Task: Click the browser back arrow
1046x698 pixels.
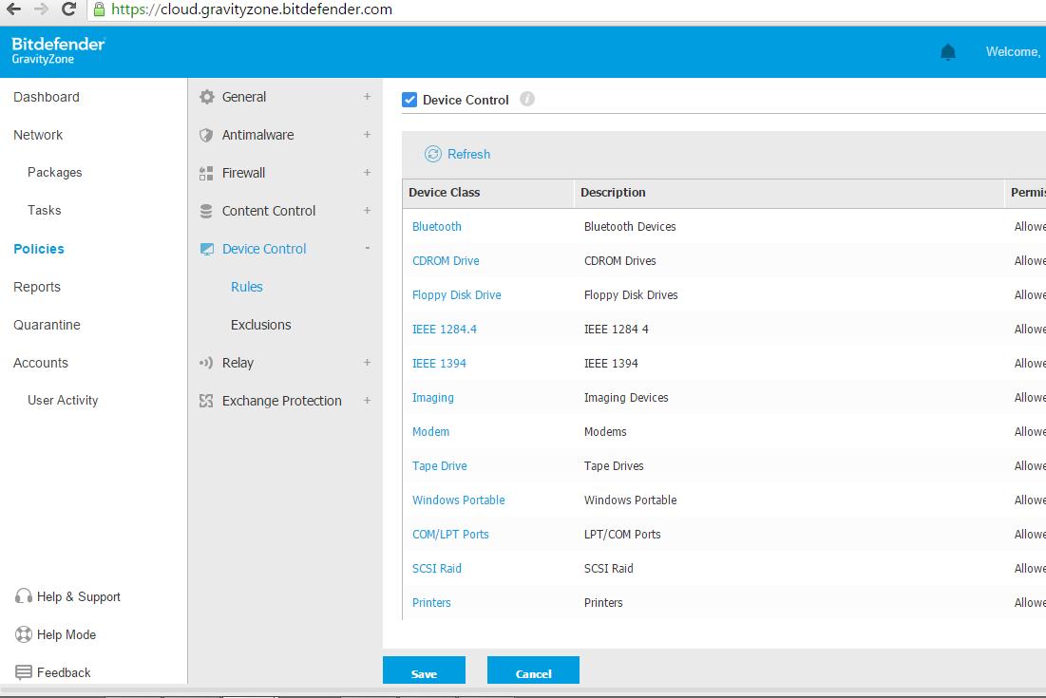Action: (x=13, y=9)
